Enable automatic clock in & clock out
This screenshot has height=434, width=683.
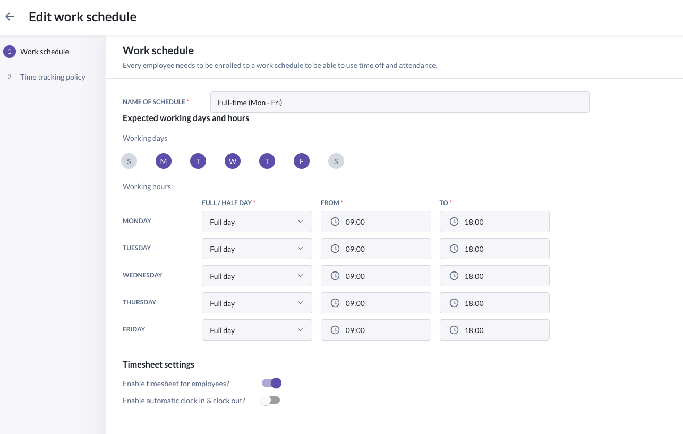270,400
